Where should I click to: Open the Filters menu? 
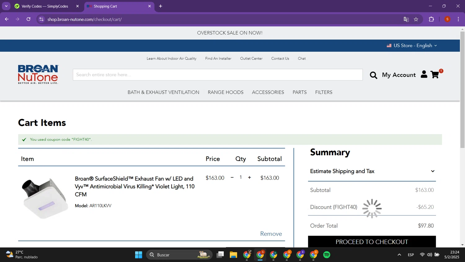(324, 92)
